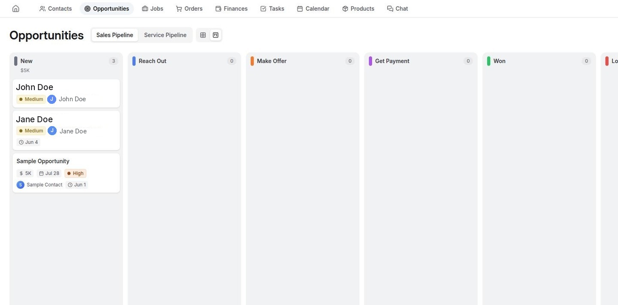Open the Jobs section

point(152,9)
